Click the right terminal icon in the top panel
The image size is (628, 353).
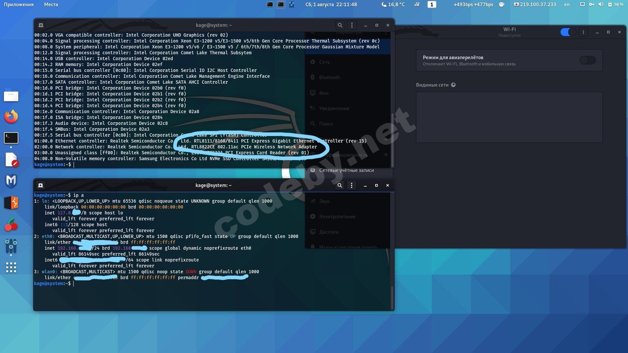tap(281, 4)
